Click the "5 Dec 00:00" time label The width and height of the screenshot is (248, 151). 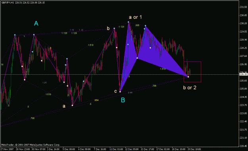69,149
